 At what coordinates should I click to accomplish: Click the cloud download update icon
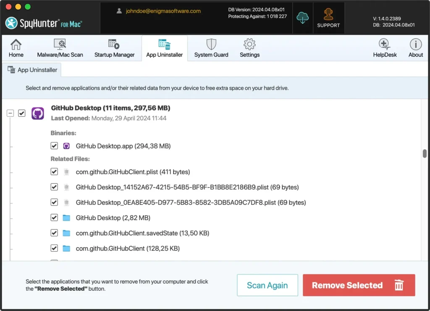[302, 18]
